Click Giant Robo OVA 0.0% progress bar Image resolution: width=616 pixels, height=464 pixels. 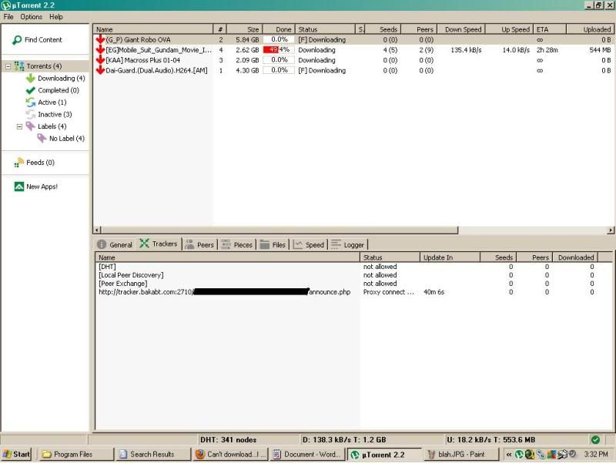pos(279,40)
